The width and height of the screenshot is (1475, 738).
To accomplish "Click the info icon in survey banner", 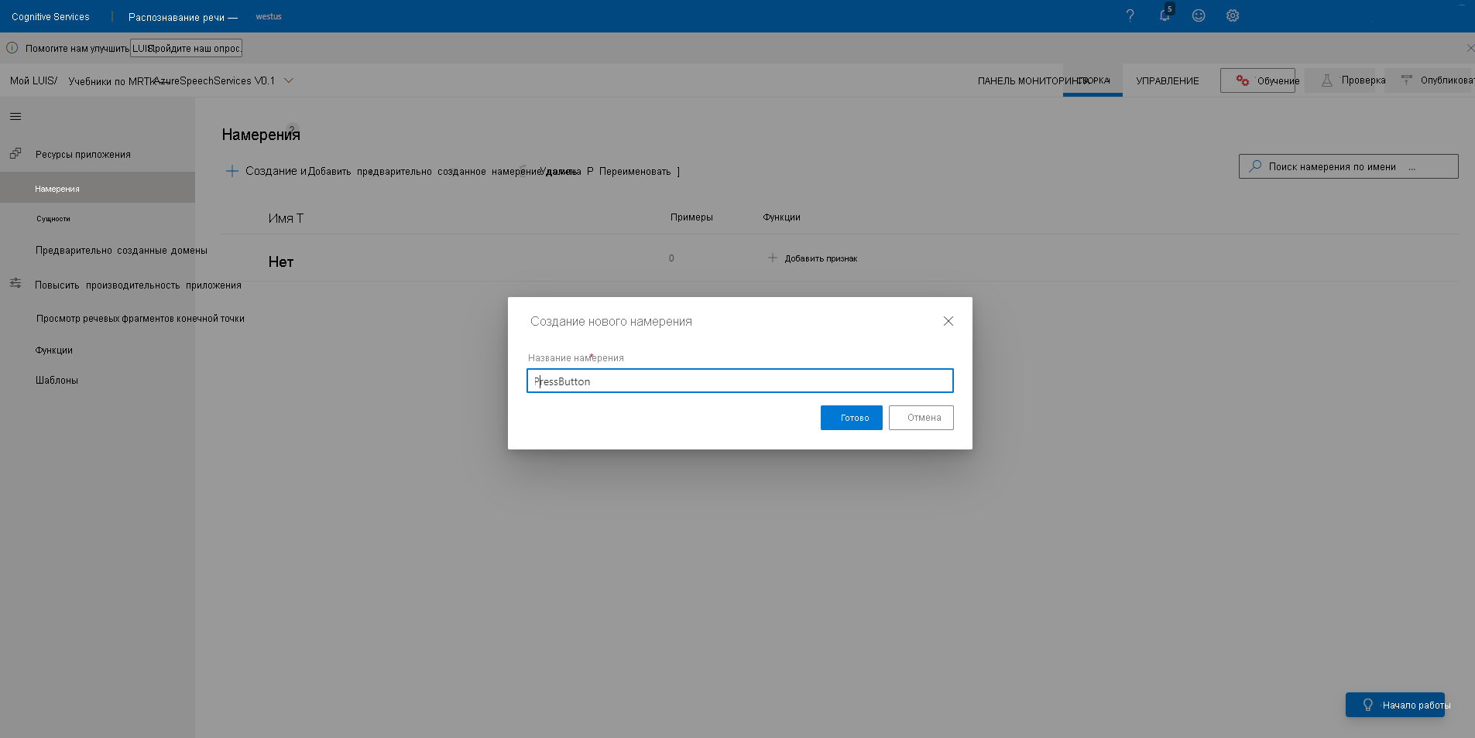I will (x=12, y=48).
